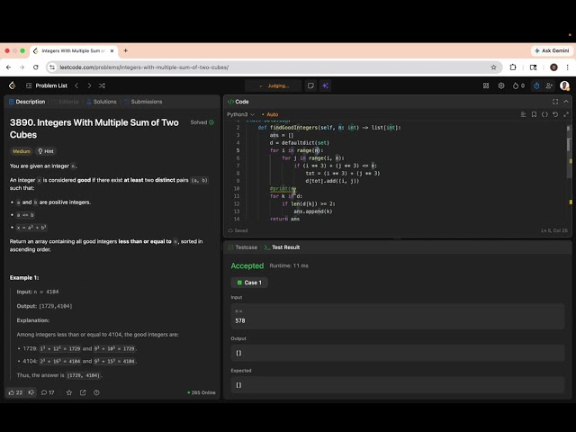
Task: Close the Integers With Multiple Sum tab
Action: [x=112, y=50]
